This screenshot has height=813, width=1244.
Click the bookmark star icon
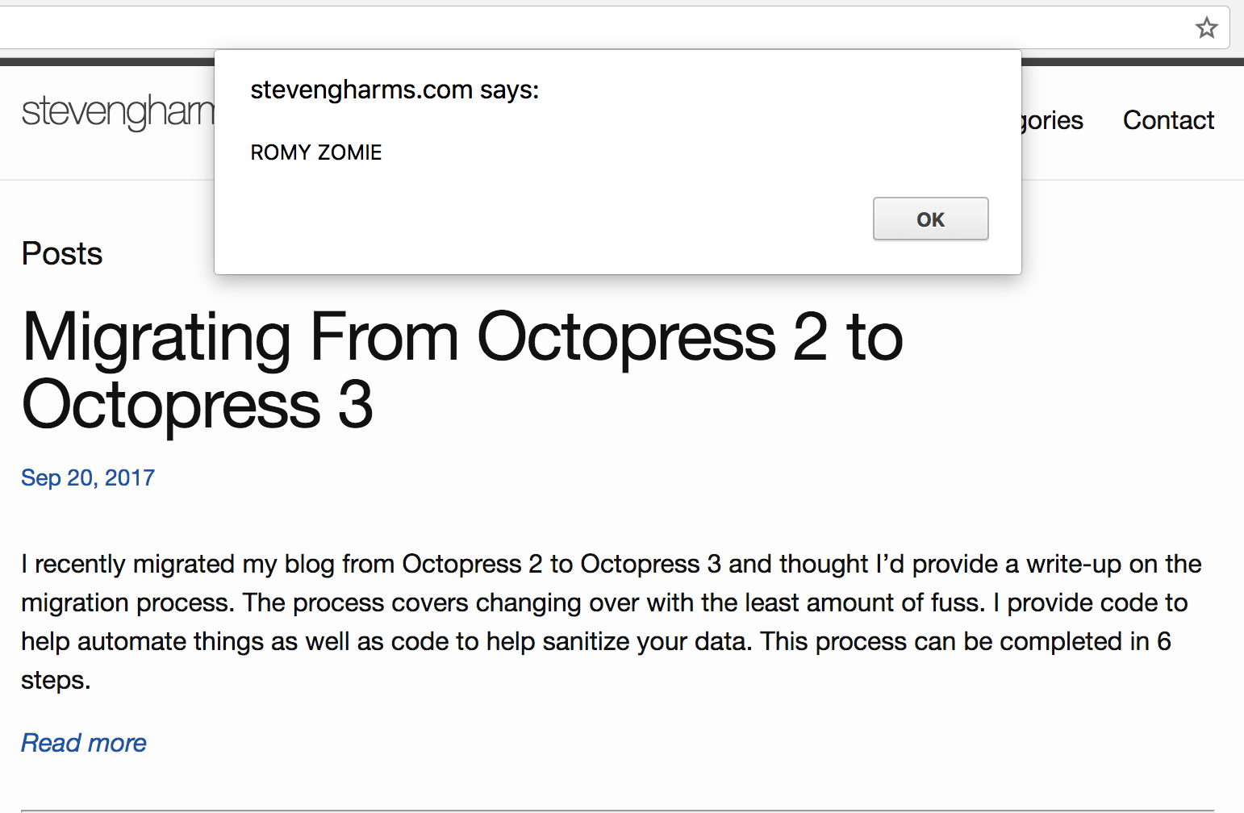pyautogui.click(x=1206, y=28)
